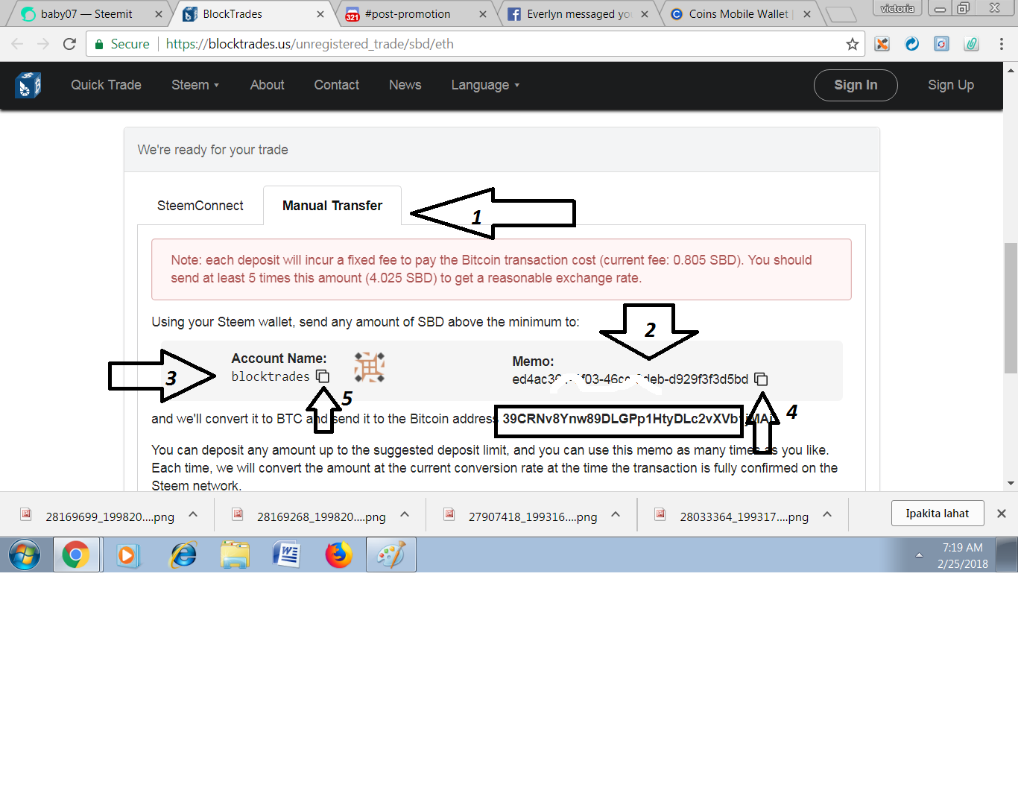The width and height of the screenshot is (1018, 793).
Task: Select the memo text string
Action: coord(630,379)
